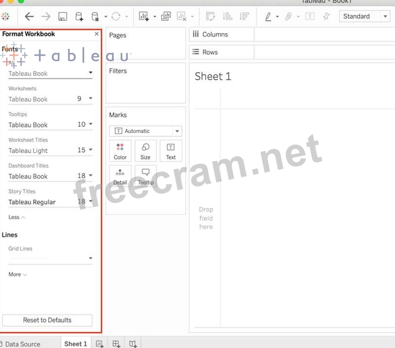Image resolution: width=395 pixels, height=348 pixels.
Task: Click the Undo back arrow in toolbar
Action: point(29,17)
